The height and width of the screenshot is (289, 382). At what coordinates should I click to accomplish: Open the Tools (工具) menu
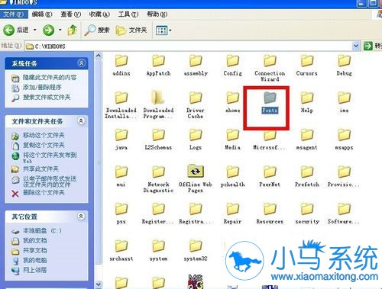(x=128, y=14)
